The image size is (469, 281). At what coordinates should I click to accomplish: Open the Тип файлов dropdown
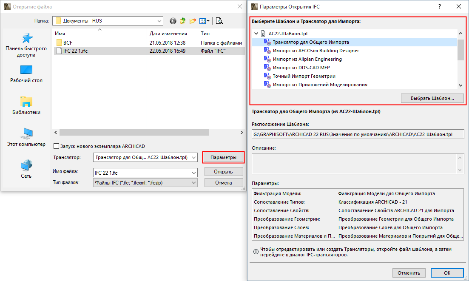(194, 183)
